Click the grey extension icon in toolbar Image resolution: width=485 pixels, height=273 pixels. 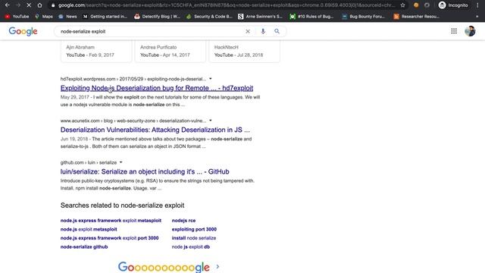tap(427, 5)
